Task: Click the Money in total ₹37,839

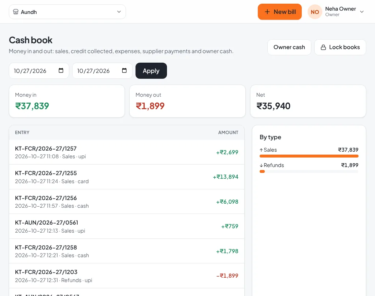Action: pyautogui.click(x=32, y=106)
